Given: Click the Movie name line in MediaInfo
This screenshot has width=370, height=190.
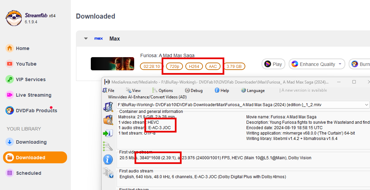Looking at the screenshot, I should (x=281, y=117).
